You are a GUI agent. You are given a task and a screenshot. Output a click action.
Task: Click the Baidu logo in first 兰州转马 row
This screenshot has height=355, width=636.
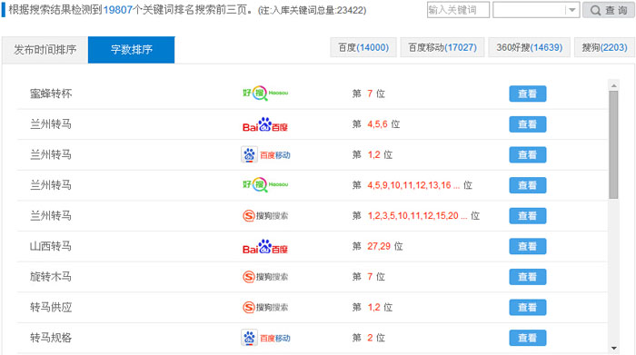(265, 124)
